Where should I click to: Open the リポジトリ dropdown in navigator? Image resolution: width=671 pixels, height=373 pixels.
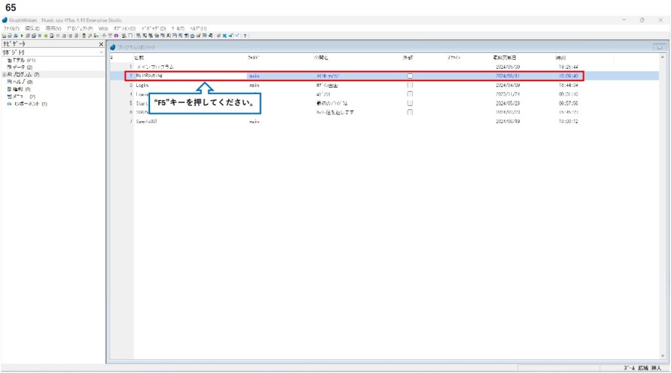click(x=102, y=52)
